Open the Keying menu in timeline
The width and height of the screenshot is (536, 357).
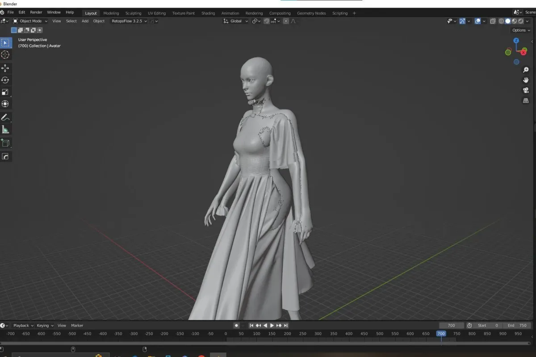point(45,325)
